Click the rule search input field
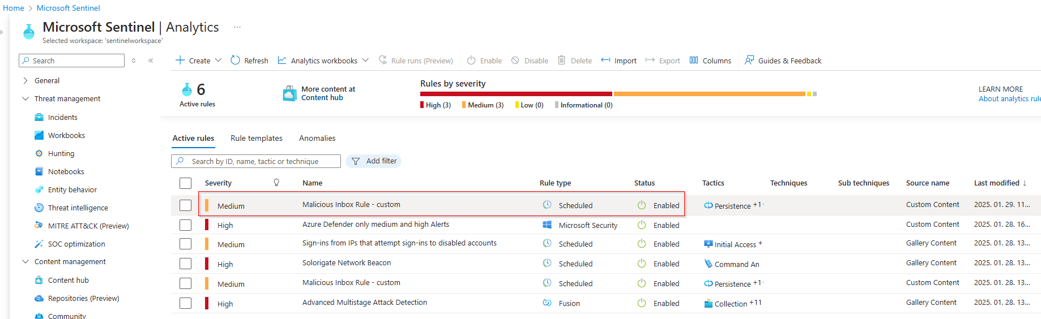The width and height of the screenshot is (1041, 319). pyautogui.click(x=261, y=161)
